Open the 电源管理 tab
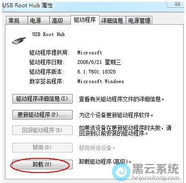This screenshot has height=183, width=186. coord(139,21)
